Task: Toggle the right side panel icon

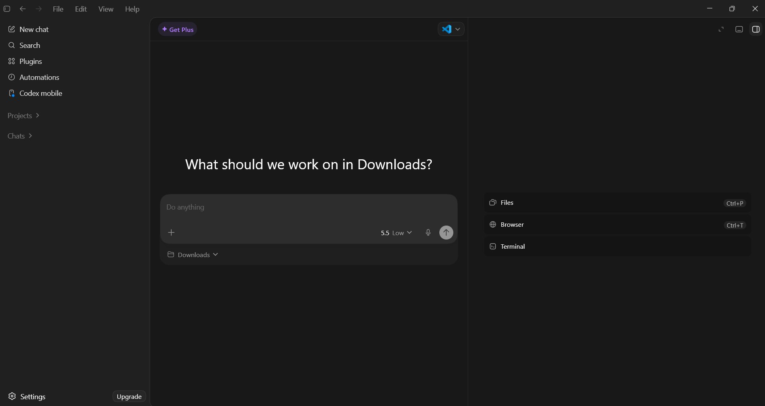Action: click(x=756, y=29)
